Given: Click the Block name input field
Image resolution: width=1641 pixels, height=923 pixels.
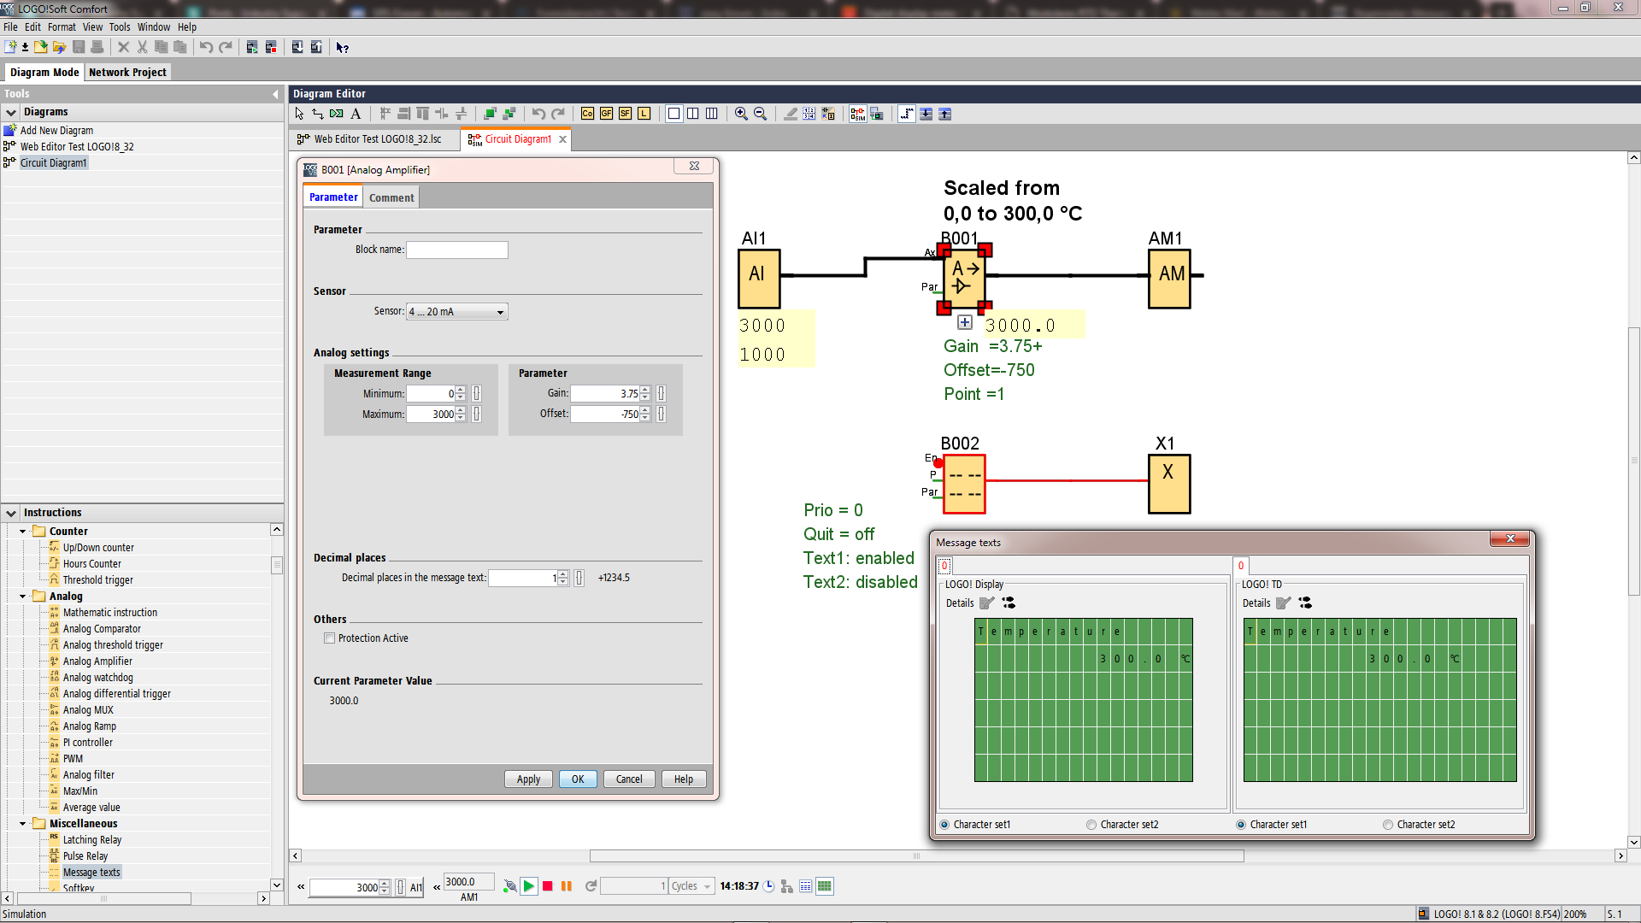Looking at the screenshot, I should (x=456, y=250).
